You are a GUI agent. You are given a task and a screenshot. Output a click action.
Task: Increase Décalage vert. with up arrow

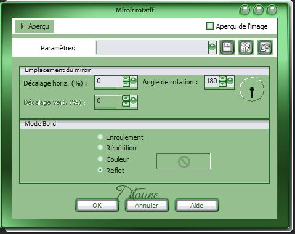[126, 98]
